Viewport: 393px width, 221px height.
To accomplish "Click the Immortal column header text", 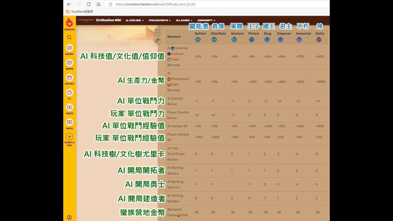I will (303, 33).
